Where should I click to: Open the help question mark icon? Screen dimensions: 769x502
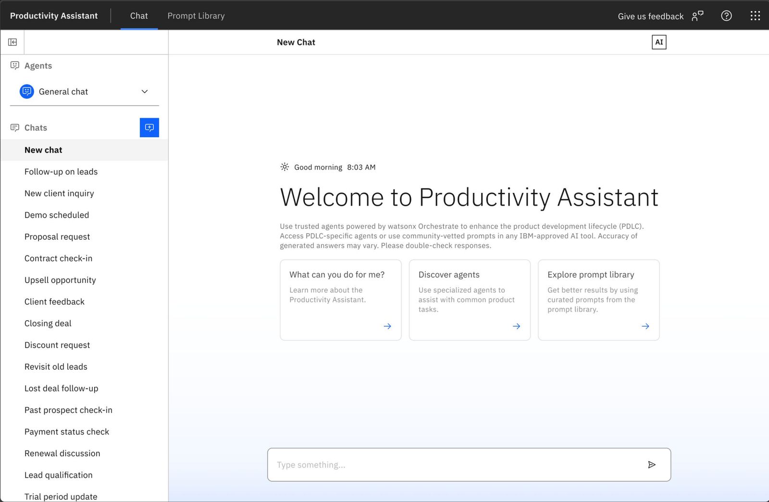726,16
